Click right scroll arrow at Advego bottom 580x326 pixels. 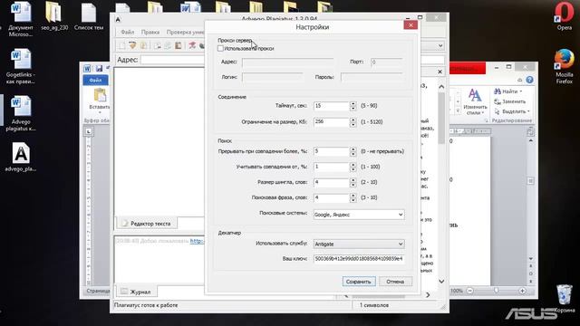pyautogui.click(x=428, y=295)
